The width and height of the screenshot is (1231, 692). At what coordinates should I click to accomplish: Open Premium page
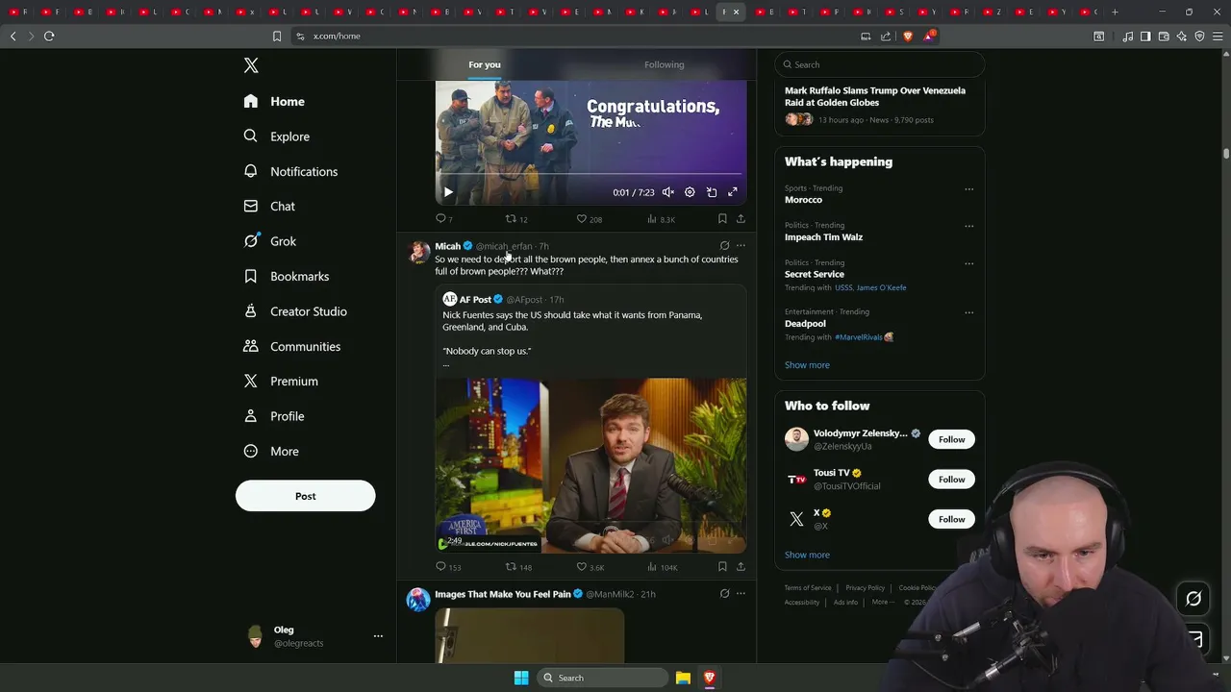pyautogui.click(x=280, y=381)
